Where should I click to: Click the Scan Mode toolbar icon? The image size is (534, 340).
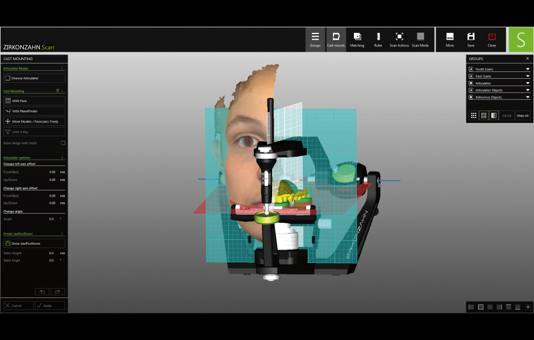[x=420, y=39]
